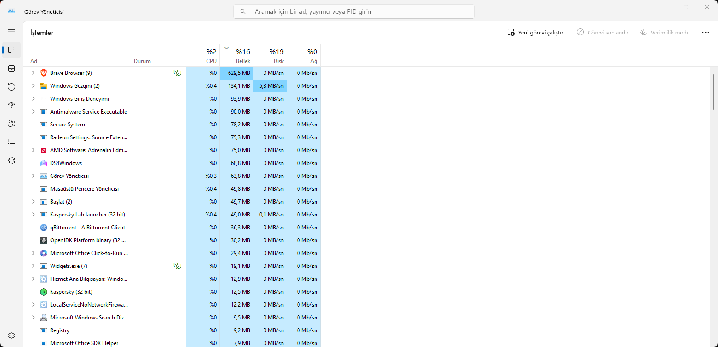Image resolution: width=718 pixels, height=347 pixels.
Task: Expand the Widgets.exe (7) group
Action: pos(33,266)
